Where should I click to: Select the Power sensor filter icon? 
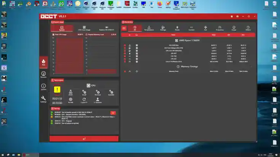coord(177,28)
